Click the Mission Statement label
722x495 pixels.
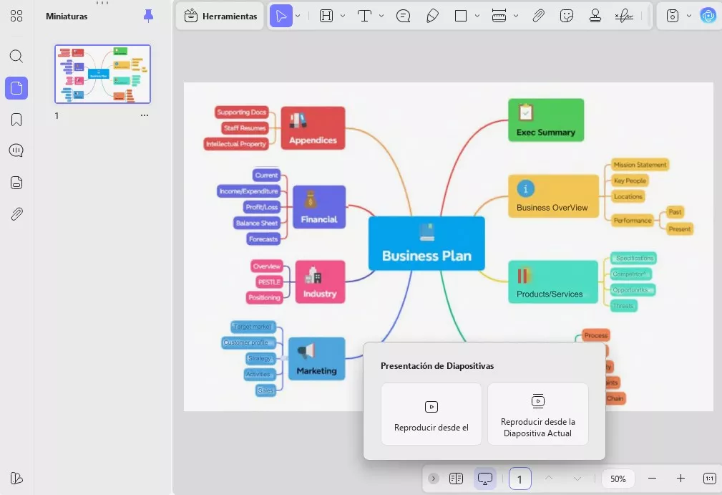(640, 165)
